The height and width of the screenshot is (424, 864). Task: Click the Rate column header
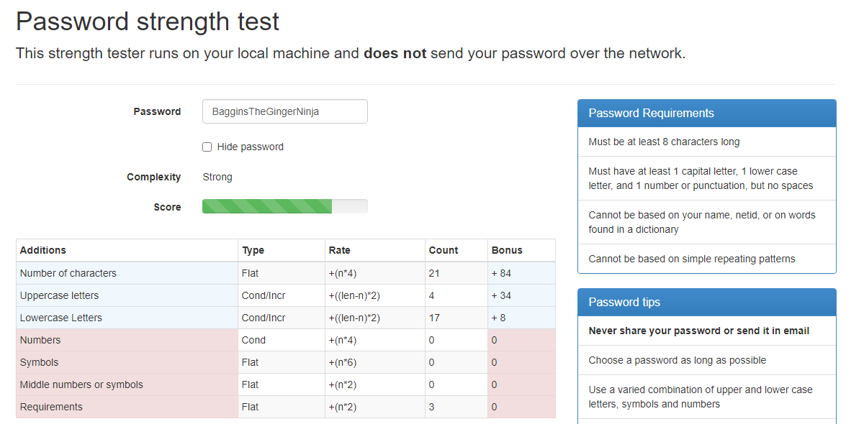(x=340, y=250)
